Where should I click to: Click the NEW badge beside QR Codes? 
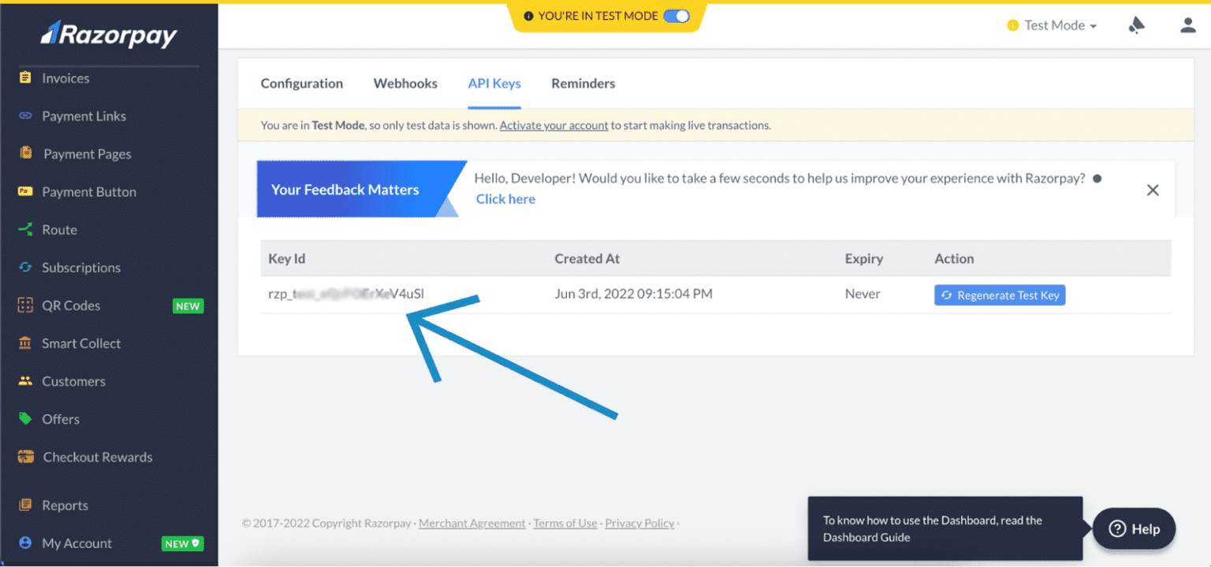point(188,306)
